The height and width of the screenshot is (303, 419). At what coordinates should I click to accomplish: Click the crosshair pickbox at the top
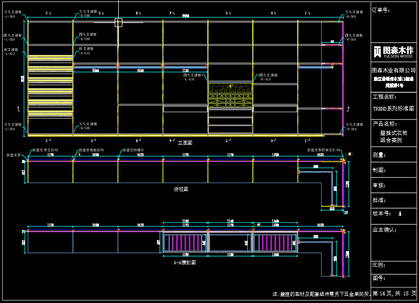click(x=118, y=22)
